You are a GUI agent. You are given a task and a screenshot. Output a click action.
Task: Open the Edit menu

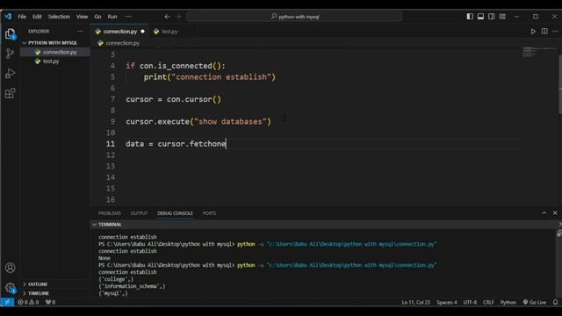point(37,17)
